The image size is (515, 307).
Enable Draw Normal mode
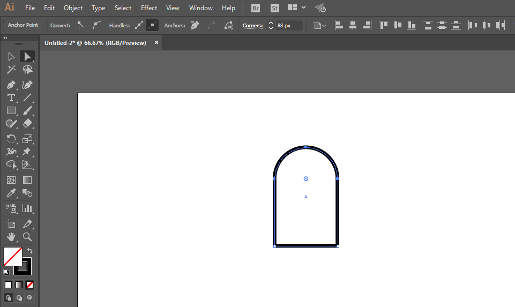9,297
